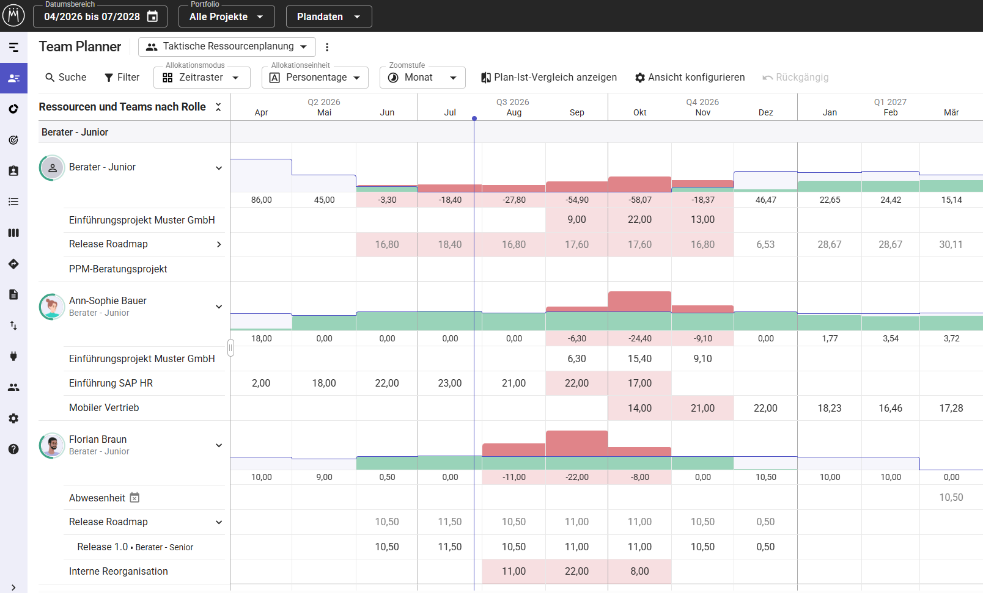Click the Abwesenheit calendar icon

click(x=134, y=498)
